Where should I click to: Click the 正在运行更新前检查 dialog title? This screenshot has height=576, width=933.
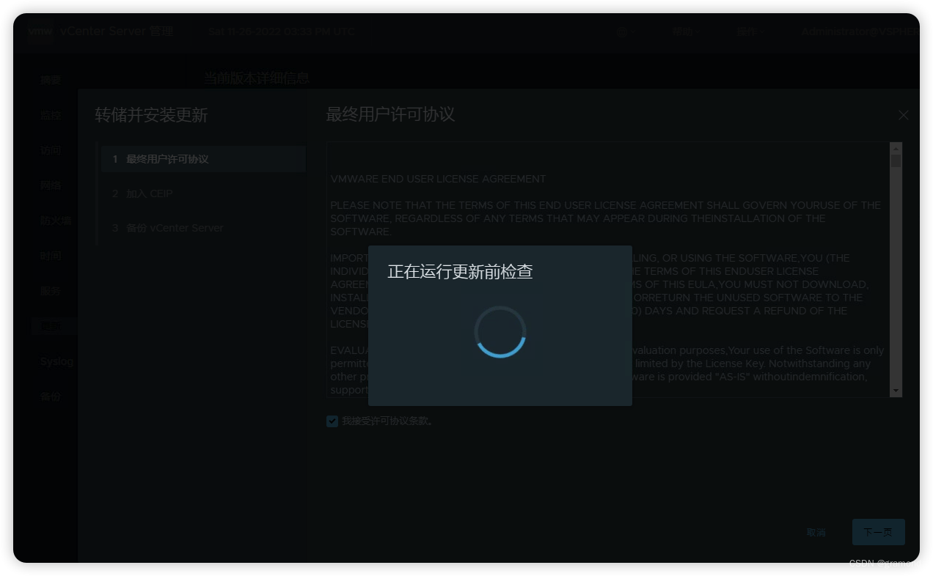(460, 272)
